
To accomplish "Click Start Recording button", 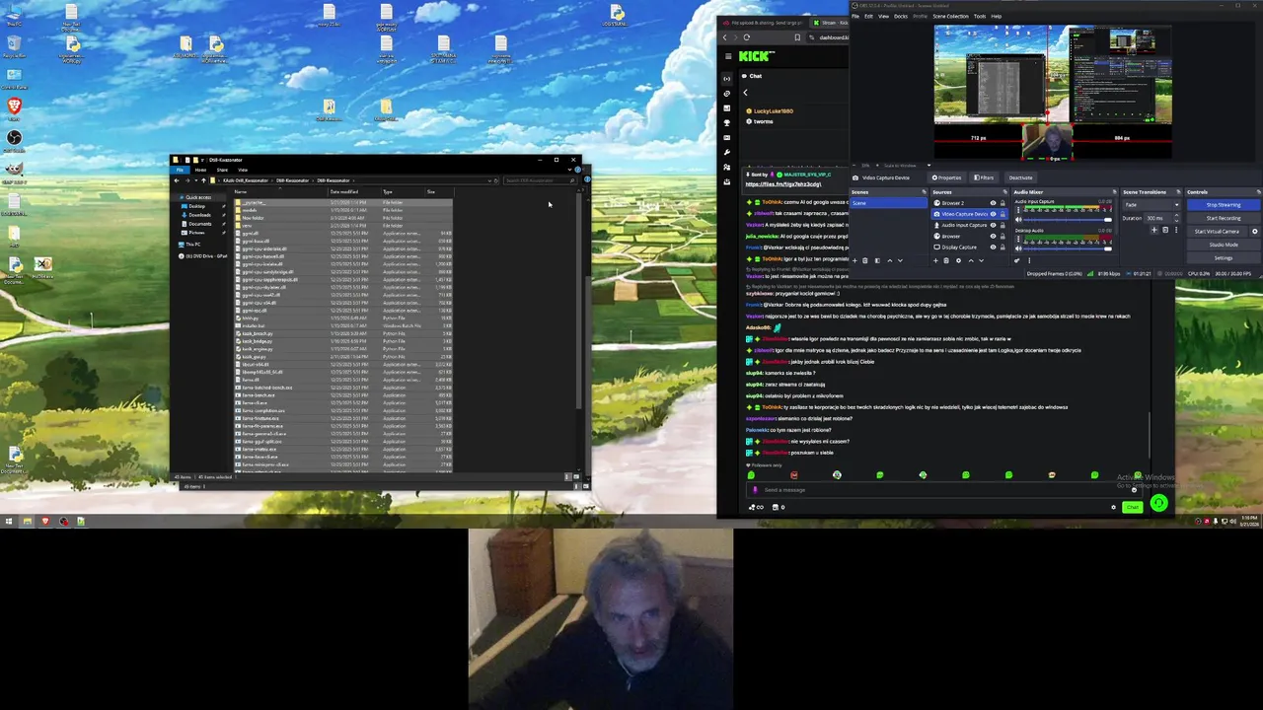I will (1224, 218).
